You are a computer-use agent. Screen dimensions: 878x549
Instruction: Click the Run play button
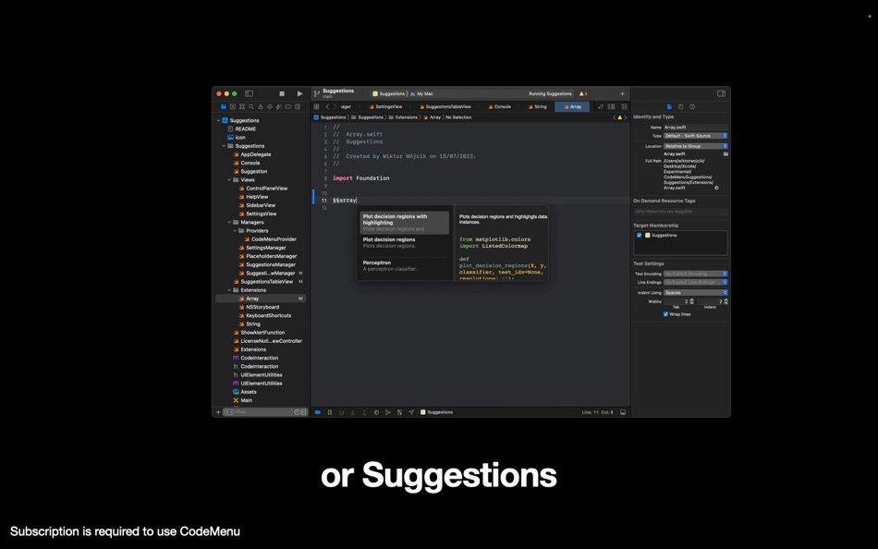[x=299, y=93]
